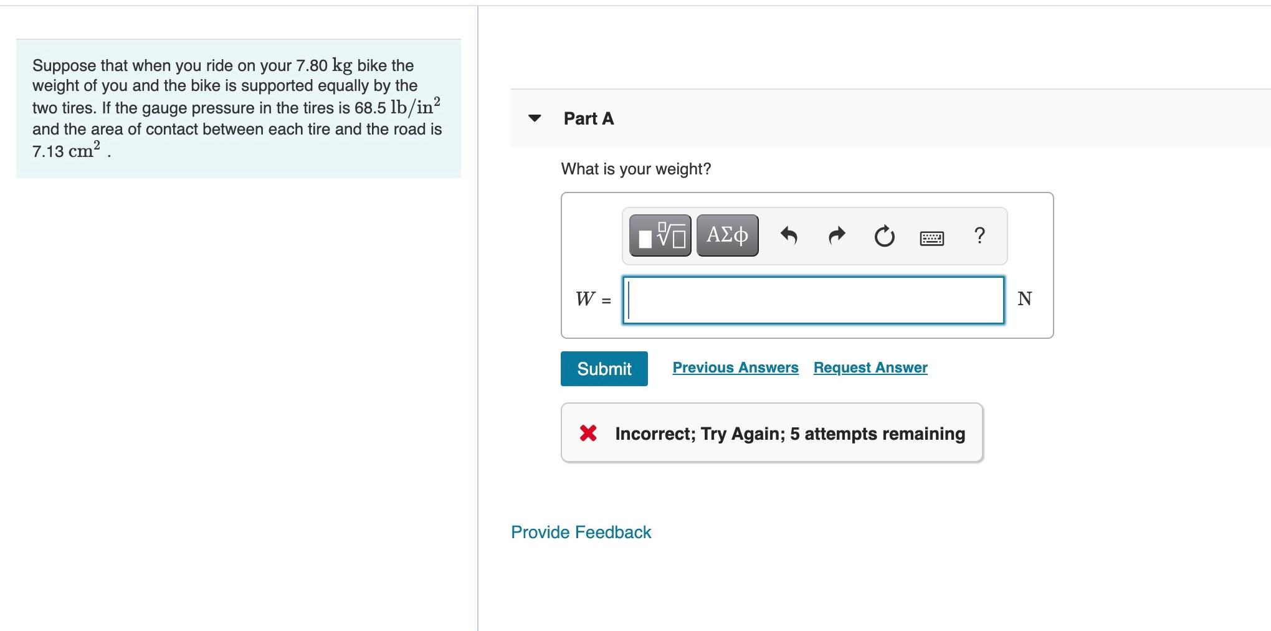Submit the weight answer

(604, 369)
